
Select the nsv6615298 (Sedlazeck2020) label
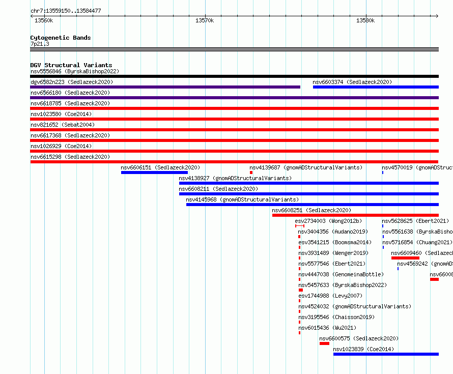tap(70, 157)
